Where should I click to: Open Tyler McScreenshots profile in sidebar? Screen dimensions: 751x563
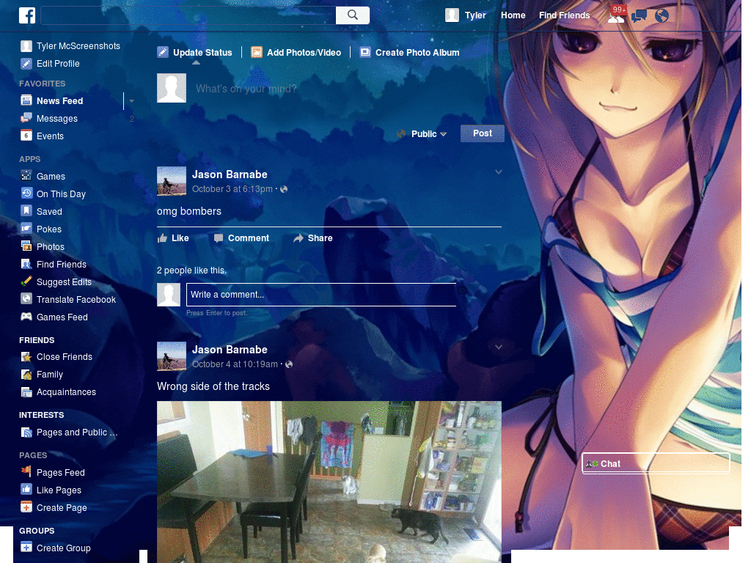click(70, 46)
